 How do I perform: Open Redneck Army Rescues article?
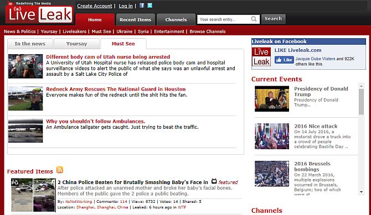tap(116, 89)
